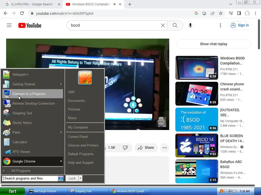Expand Getting Started submenu arrow
The height and width of the screenshot is (195, 261).
pos(61,84)
